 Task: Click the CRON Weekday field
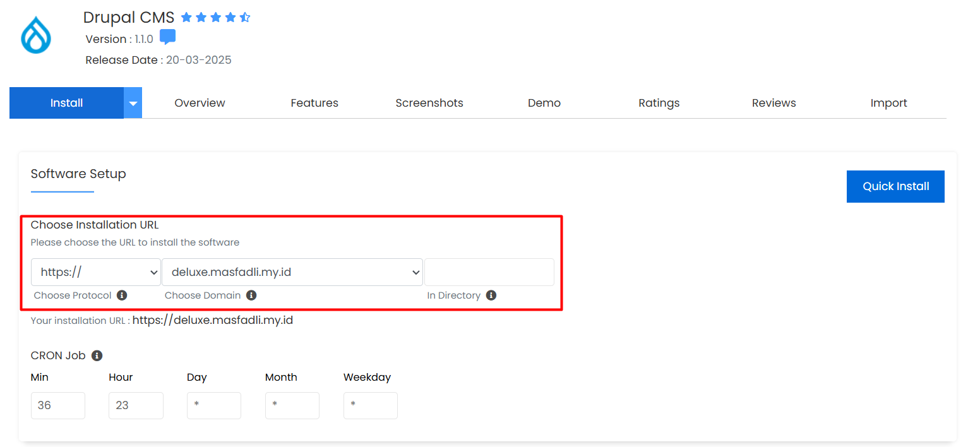pos(371,405)
